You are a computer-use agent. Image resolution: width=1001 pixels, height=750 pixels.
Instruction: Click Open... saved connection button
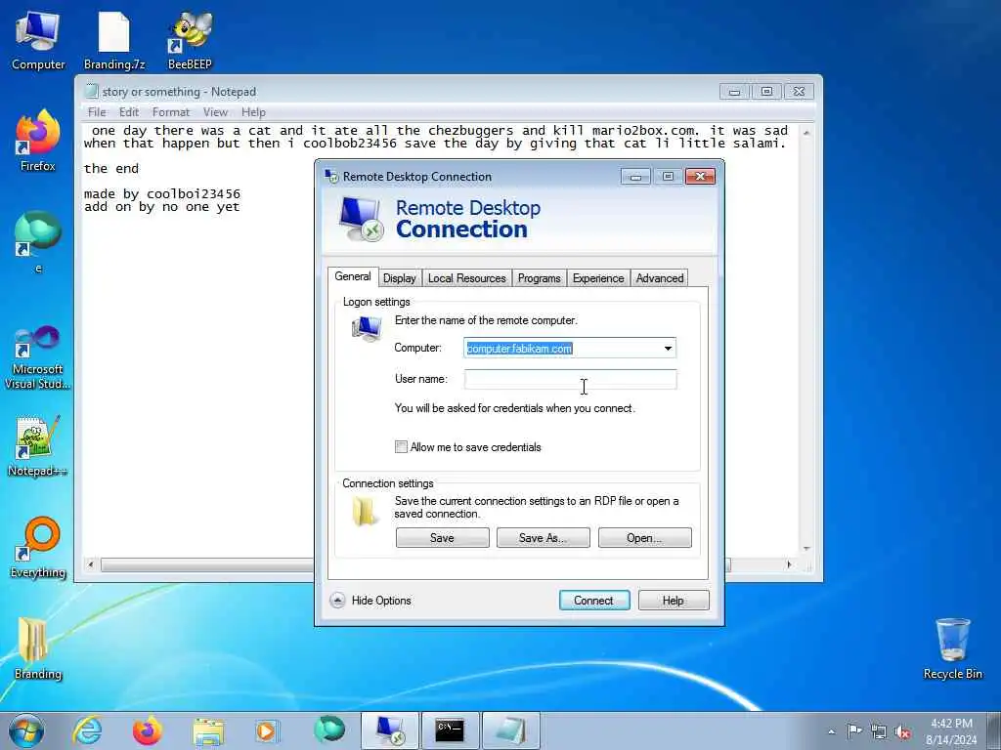[x=645, y=538]
